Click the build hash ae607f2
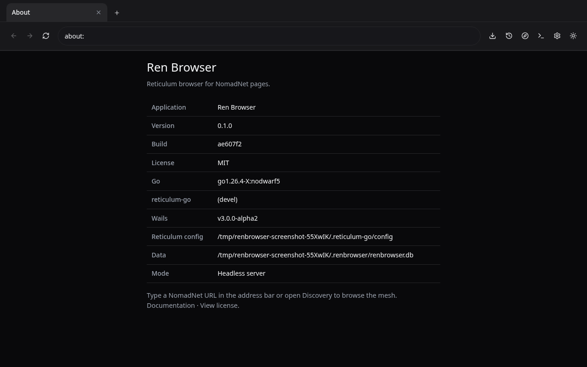This screenshot has height=367, width=587. (229, 144)
